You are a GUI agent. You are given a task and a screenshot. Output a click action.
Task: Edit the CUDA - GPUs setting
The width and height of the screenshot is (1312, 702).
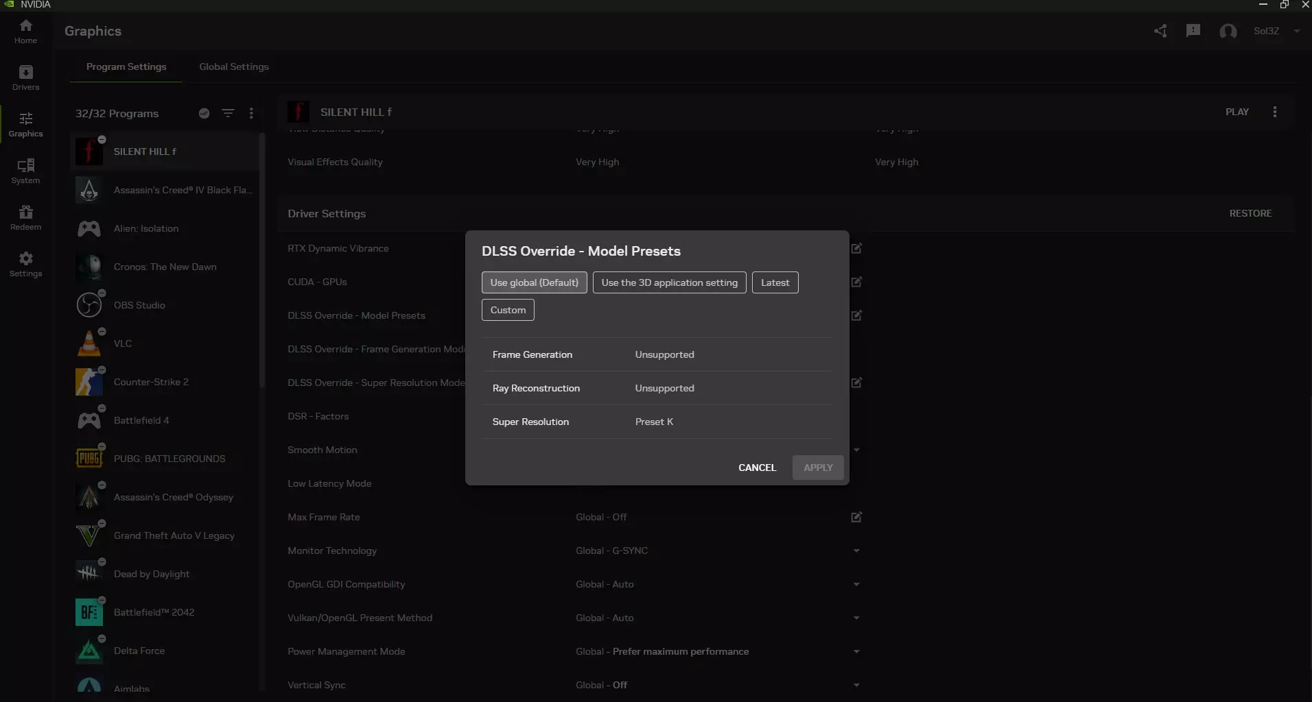[x=856, y=282]
